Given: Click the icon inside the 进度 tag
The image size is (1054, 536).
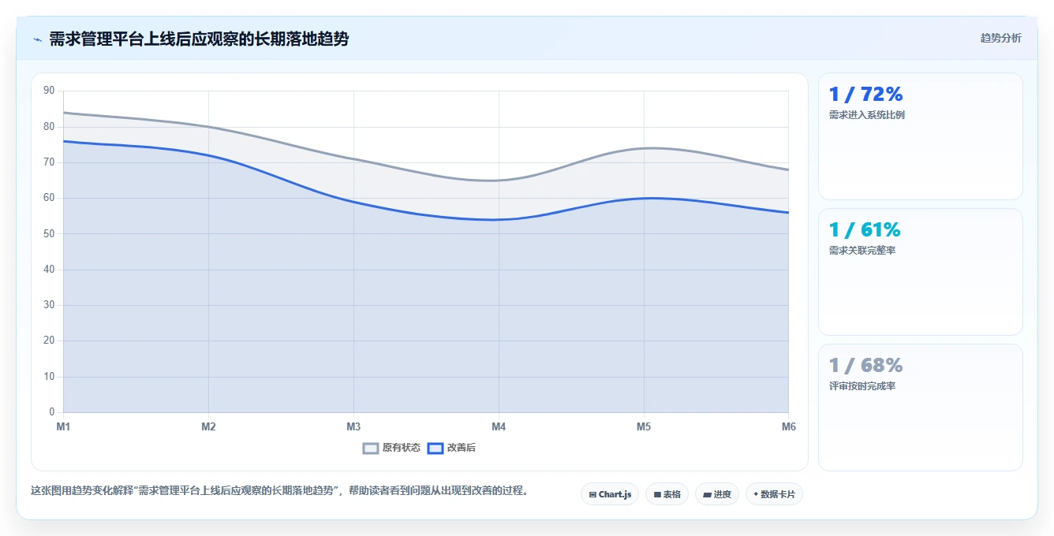Looking at the screenshot, I should click(x=708, y=495).
